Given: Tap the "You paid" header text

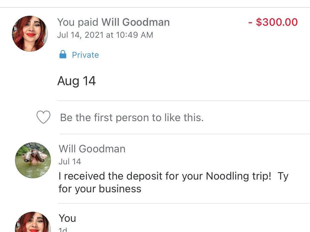Looking at the screenshot, I should point(78,22).
